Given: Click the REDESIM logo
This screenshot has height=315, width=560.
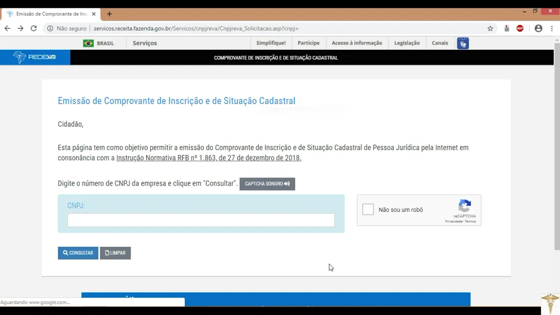Looking at the screenshot, I should pyautogui.click(x=35, y=57).
